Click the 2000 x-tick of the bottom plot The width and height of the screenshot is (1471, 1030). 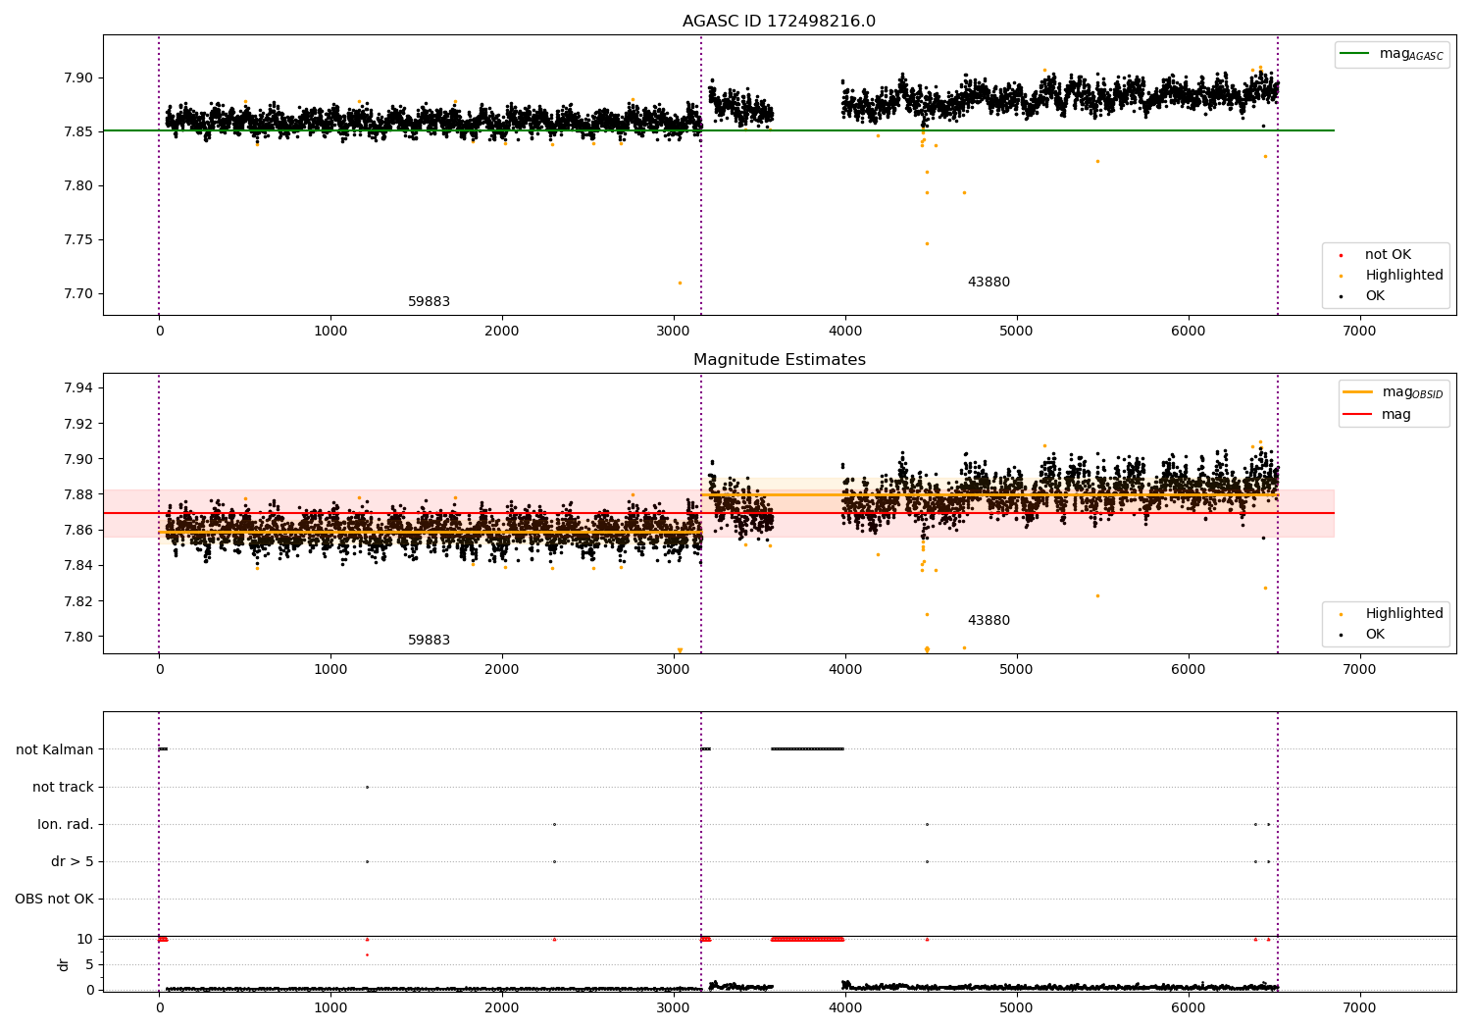tap(502, 1008)
